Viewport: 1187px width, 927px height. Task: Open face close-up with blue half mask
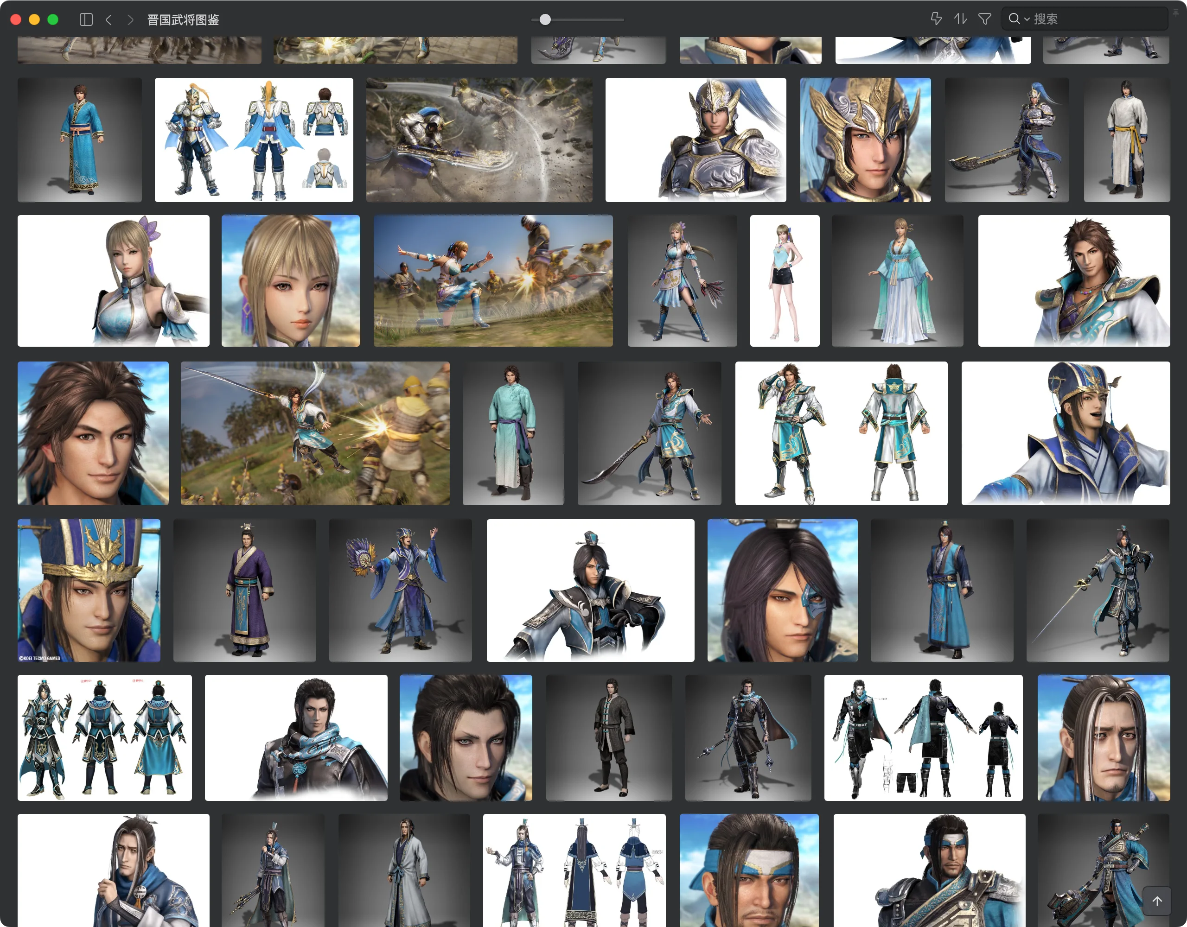pyautogui.click(x=783, y=590)
